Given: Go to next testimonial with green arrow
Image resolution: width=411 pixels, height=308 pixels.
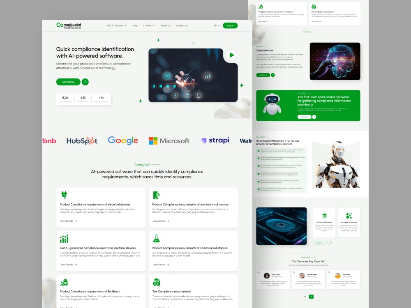Looking at the screenshot, I should click(311, 297).
